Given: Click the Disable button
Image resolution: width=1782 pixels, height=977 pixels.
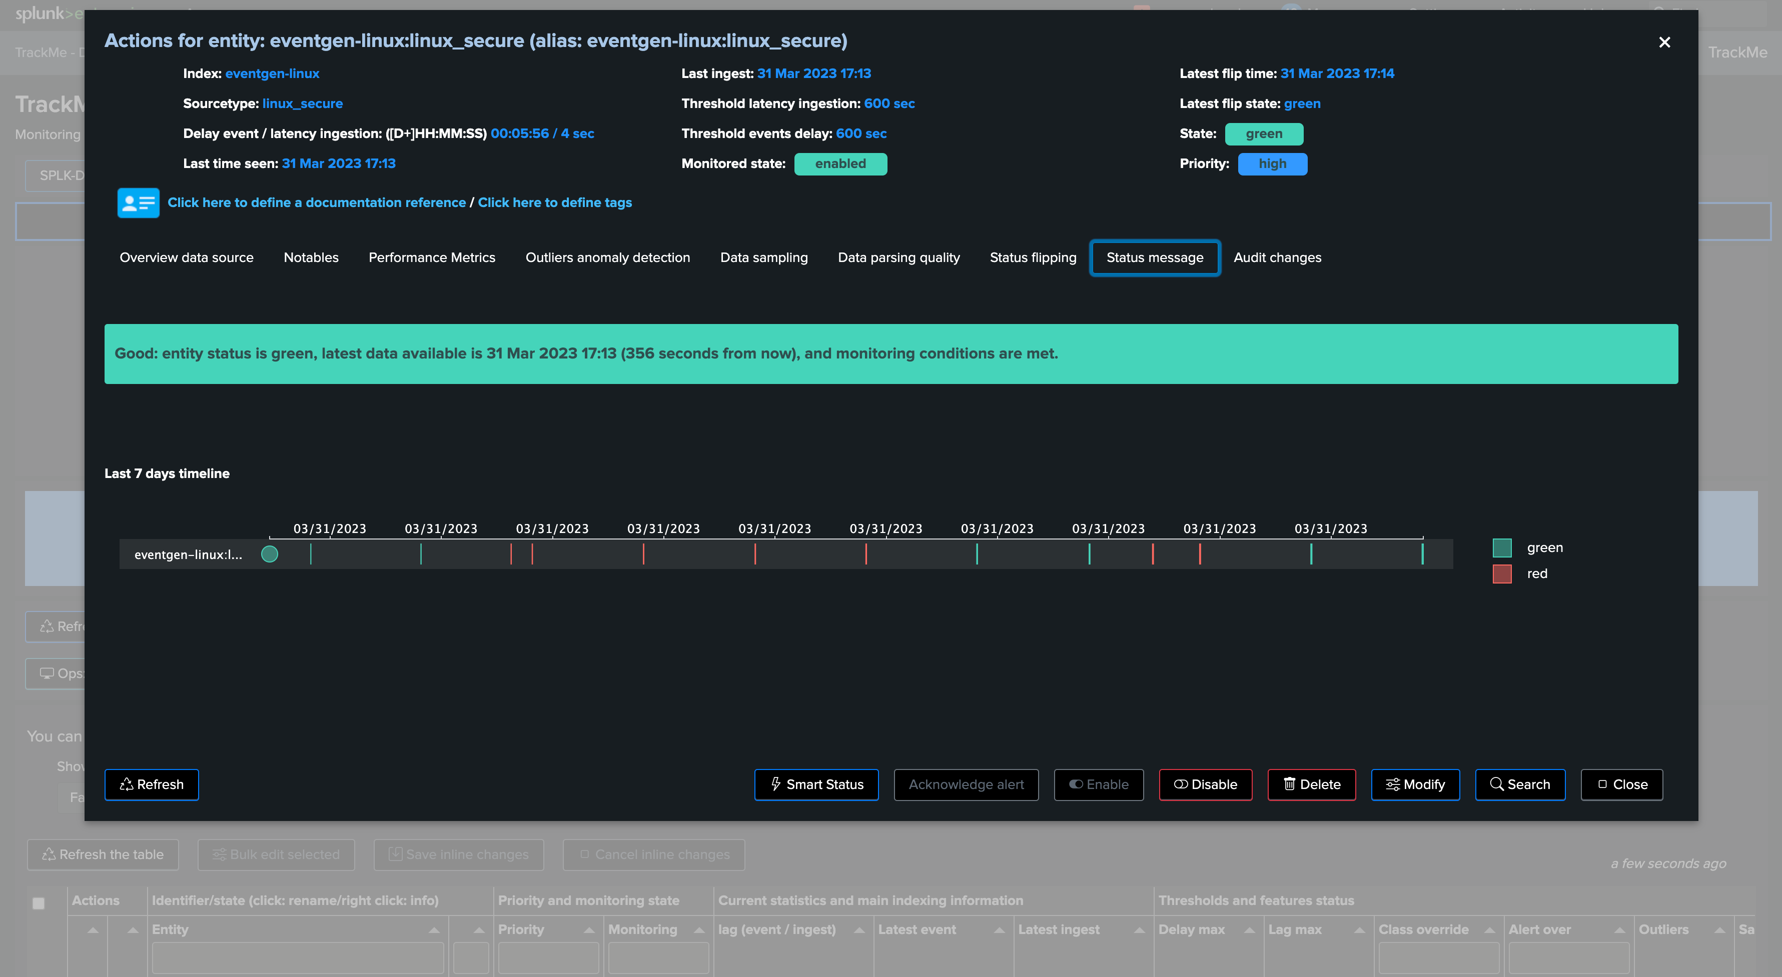Looking at the screenshot, I should [x=1205, y=784].
